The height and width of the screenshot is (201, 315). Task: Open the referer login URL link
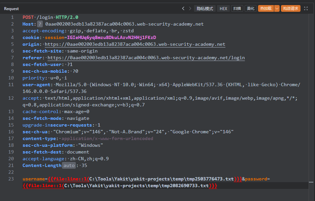(146, 58)
